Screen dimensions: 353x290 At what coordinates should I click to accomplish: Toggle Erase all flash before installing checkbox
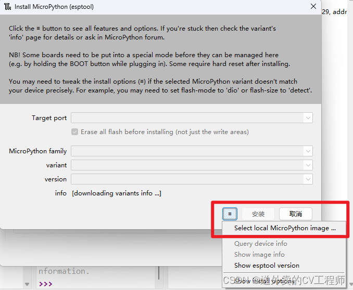[x=75, y=132]
